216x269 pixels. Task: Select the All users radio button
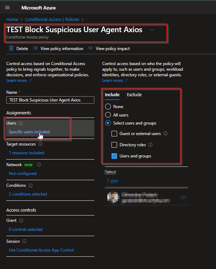point(108,115)
